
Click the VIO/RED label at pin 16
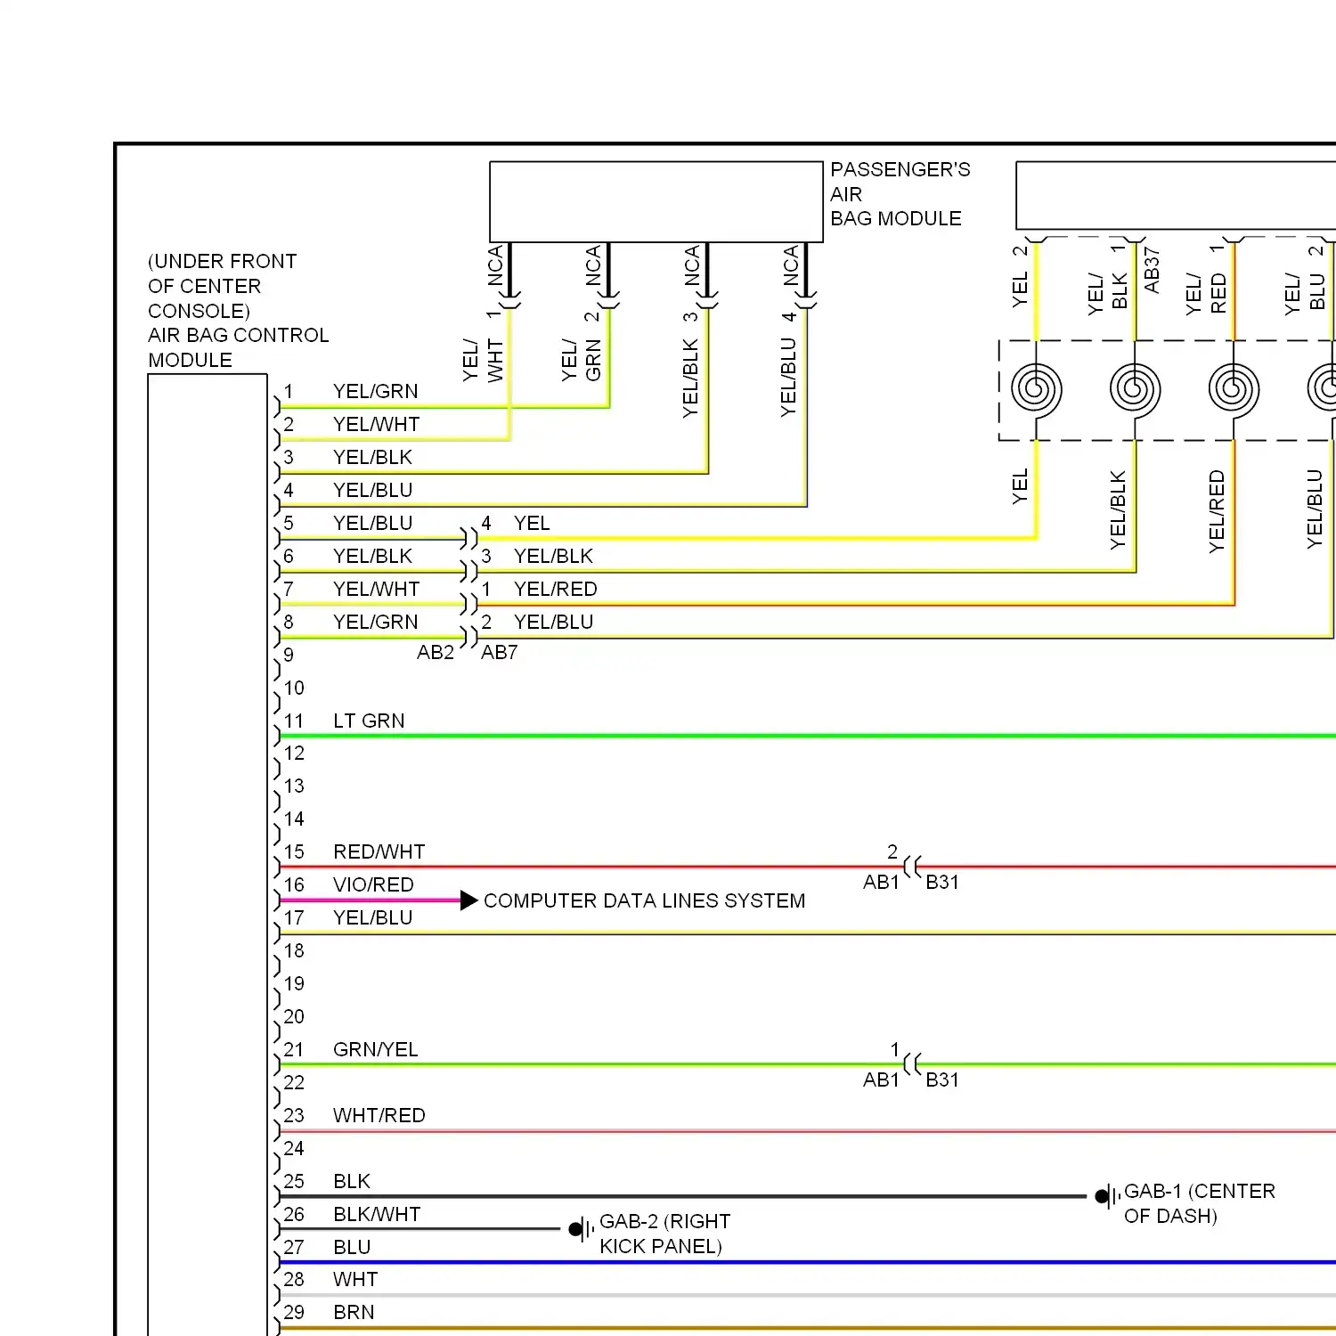point(373,884)
